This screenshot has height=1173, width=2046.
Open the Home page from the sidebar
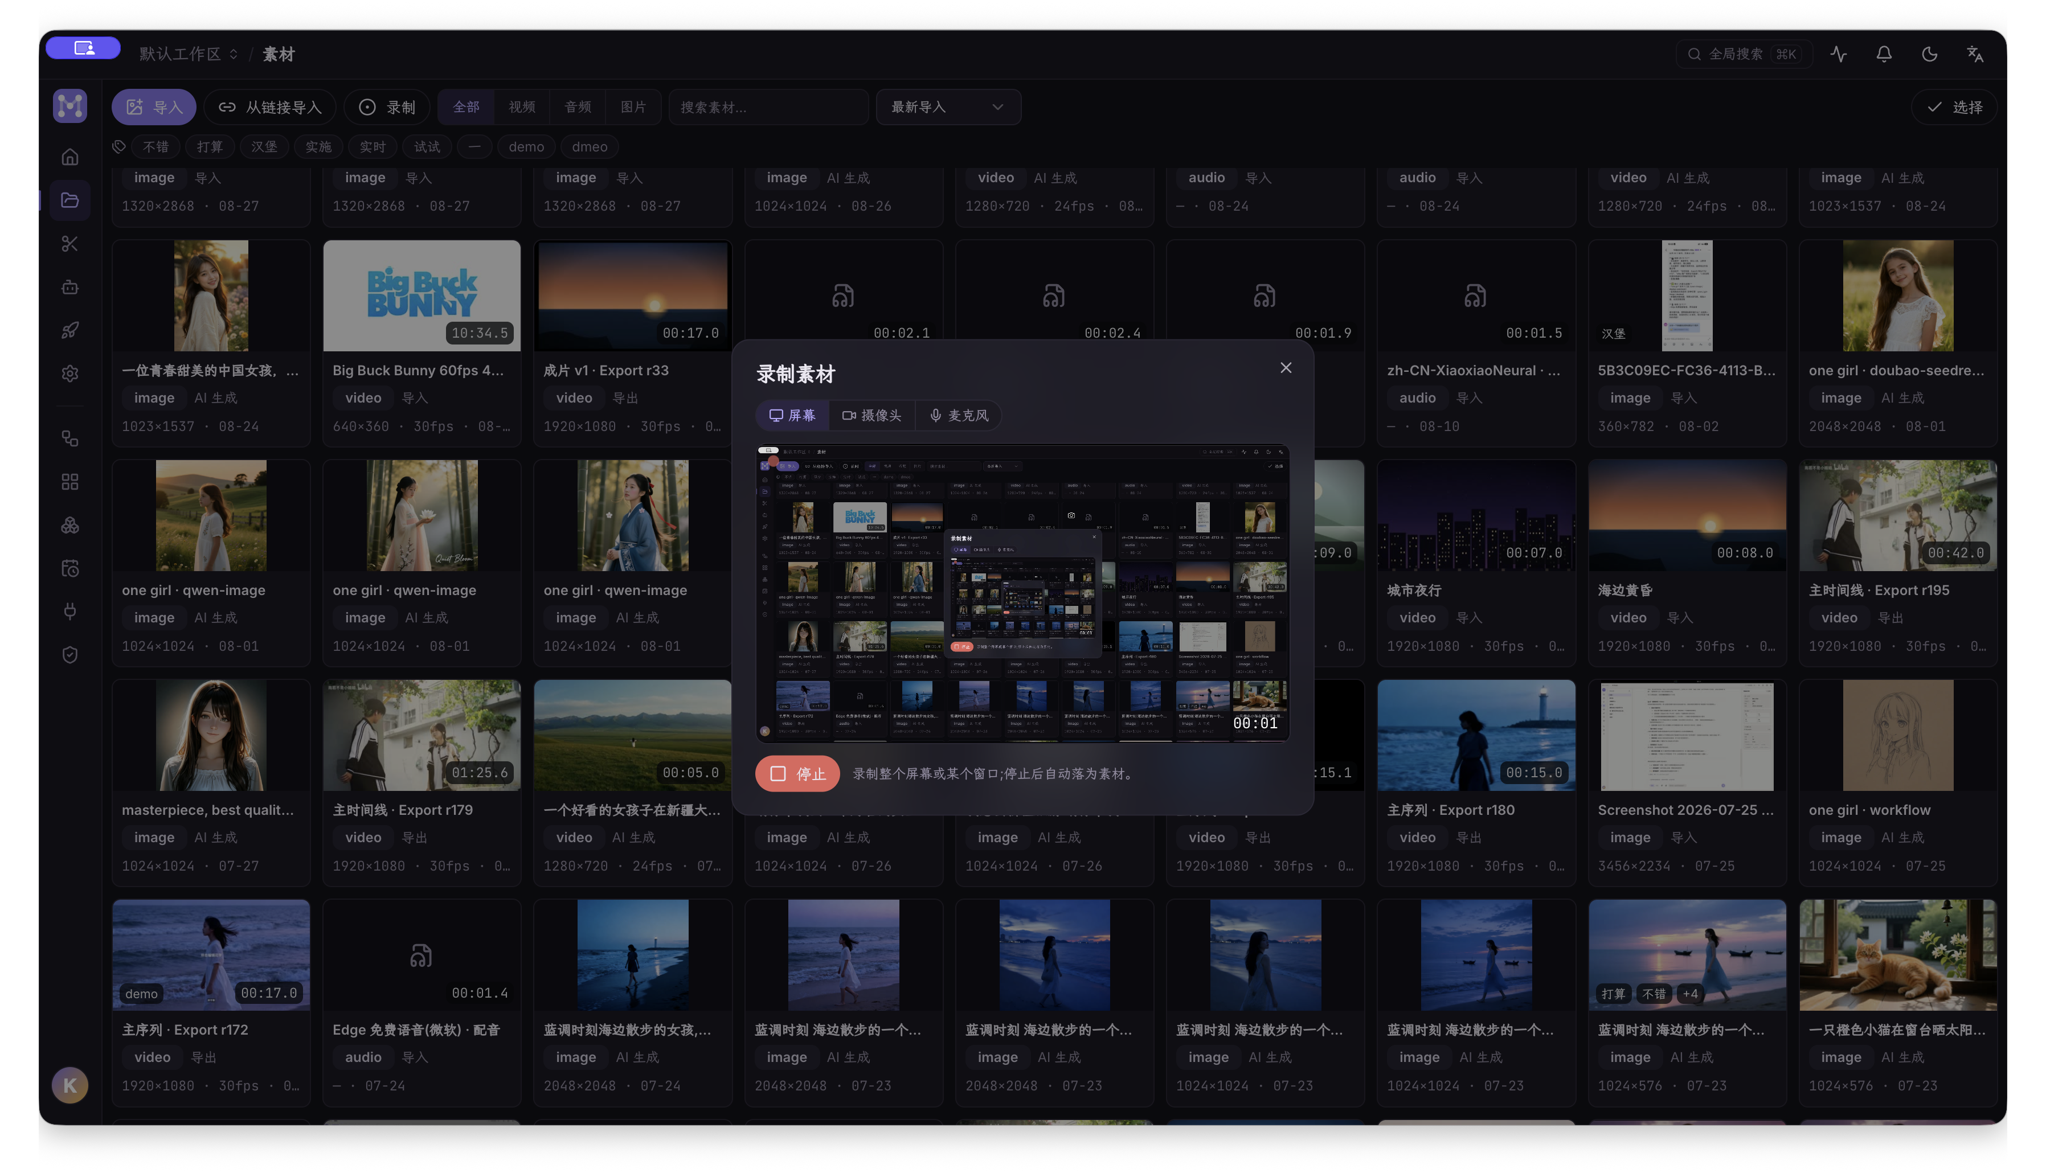[x=70, y=156]
